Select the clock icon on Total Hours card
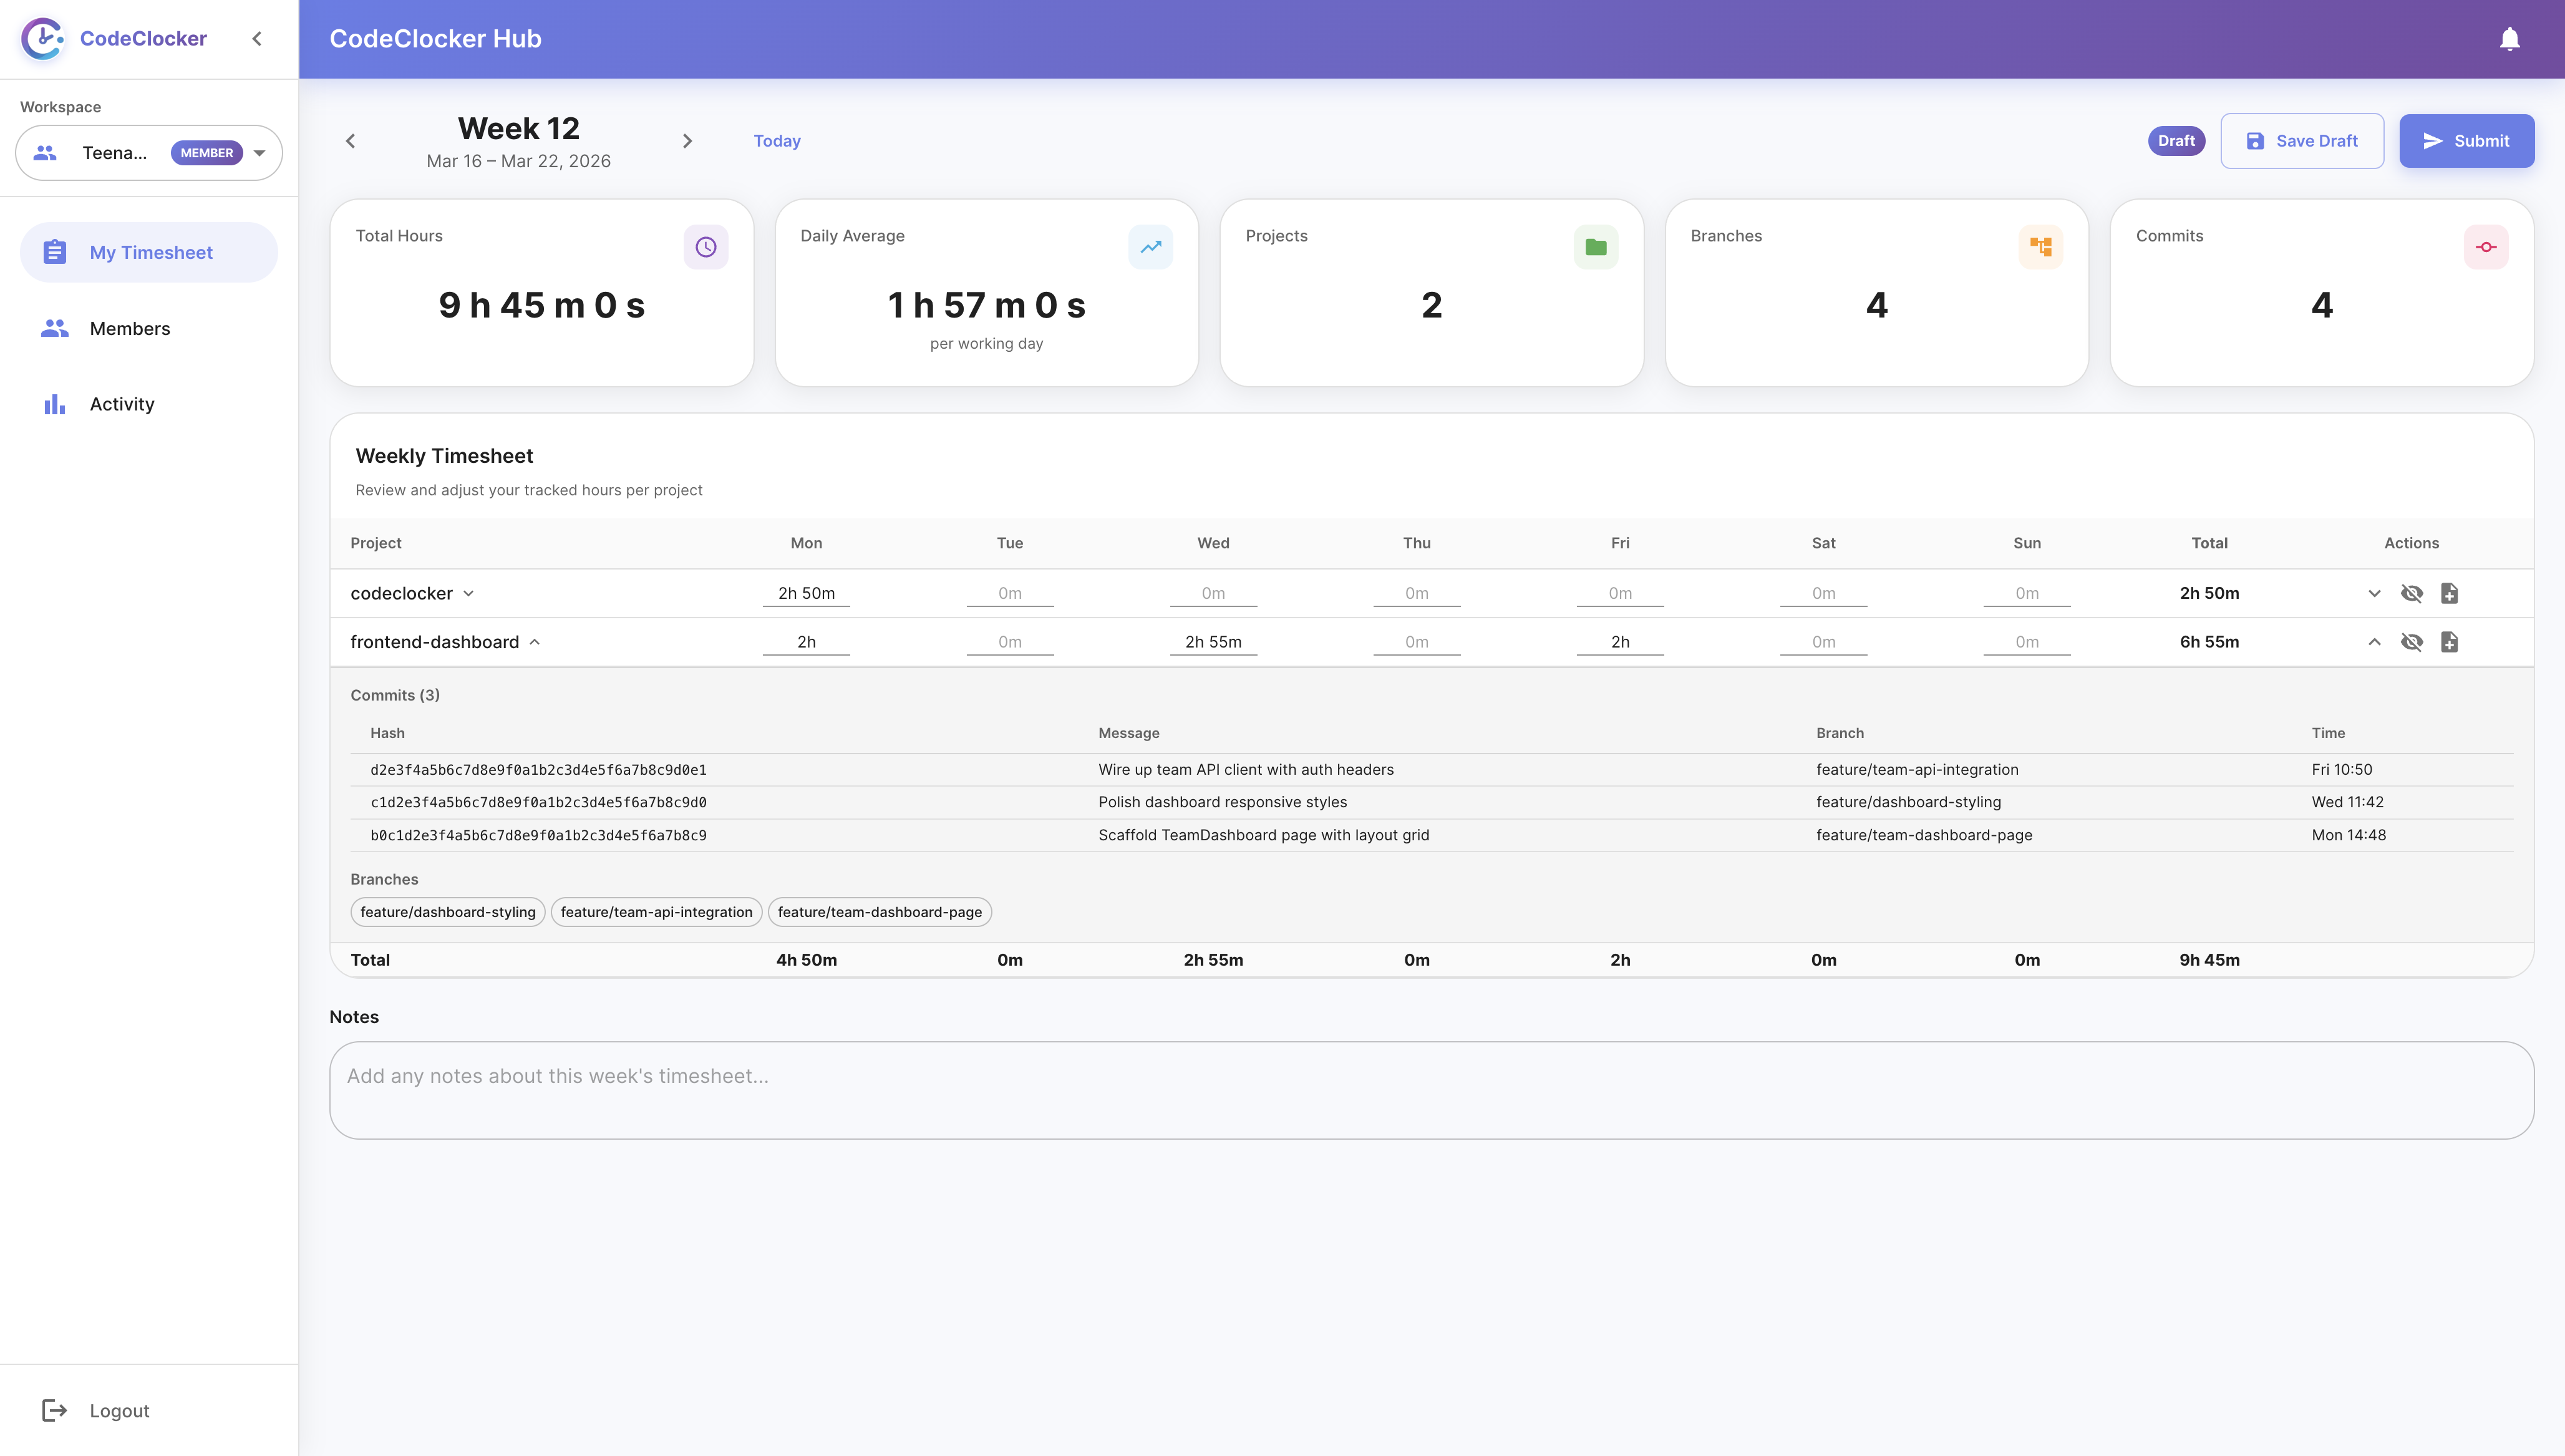This screenshot has height=1456, width=2565. coord(705,246)
